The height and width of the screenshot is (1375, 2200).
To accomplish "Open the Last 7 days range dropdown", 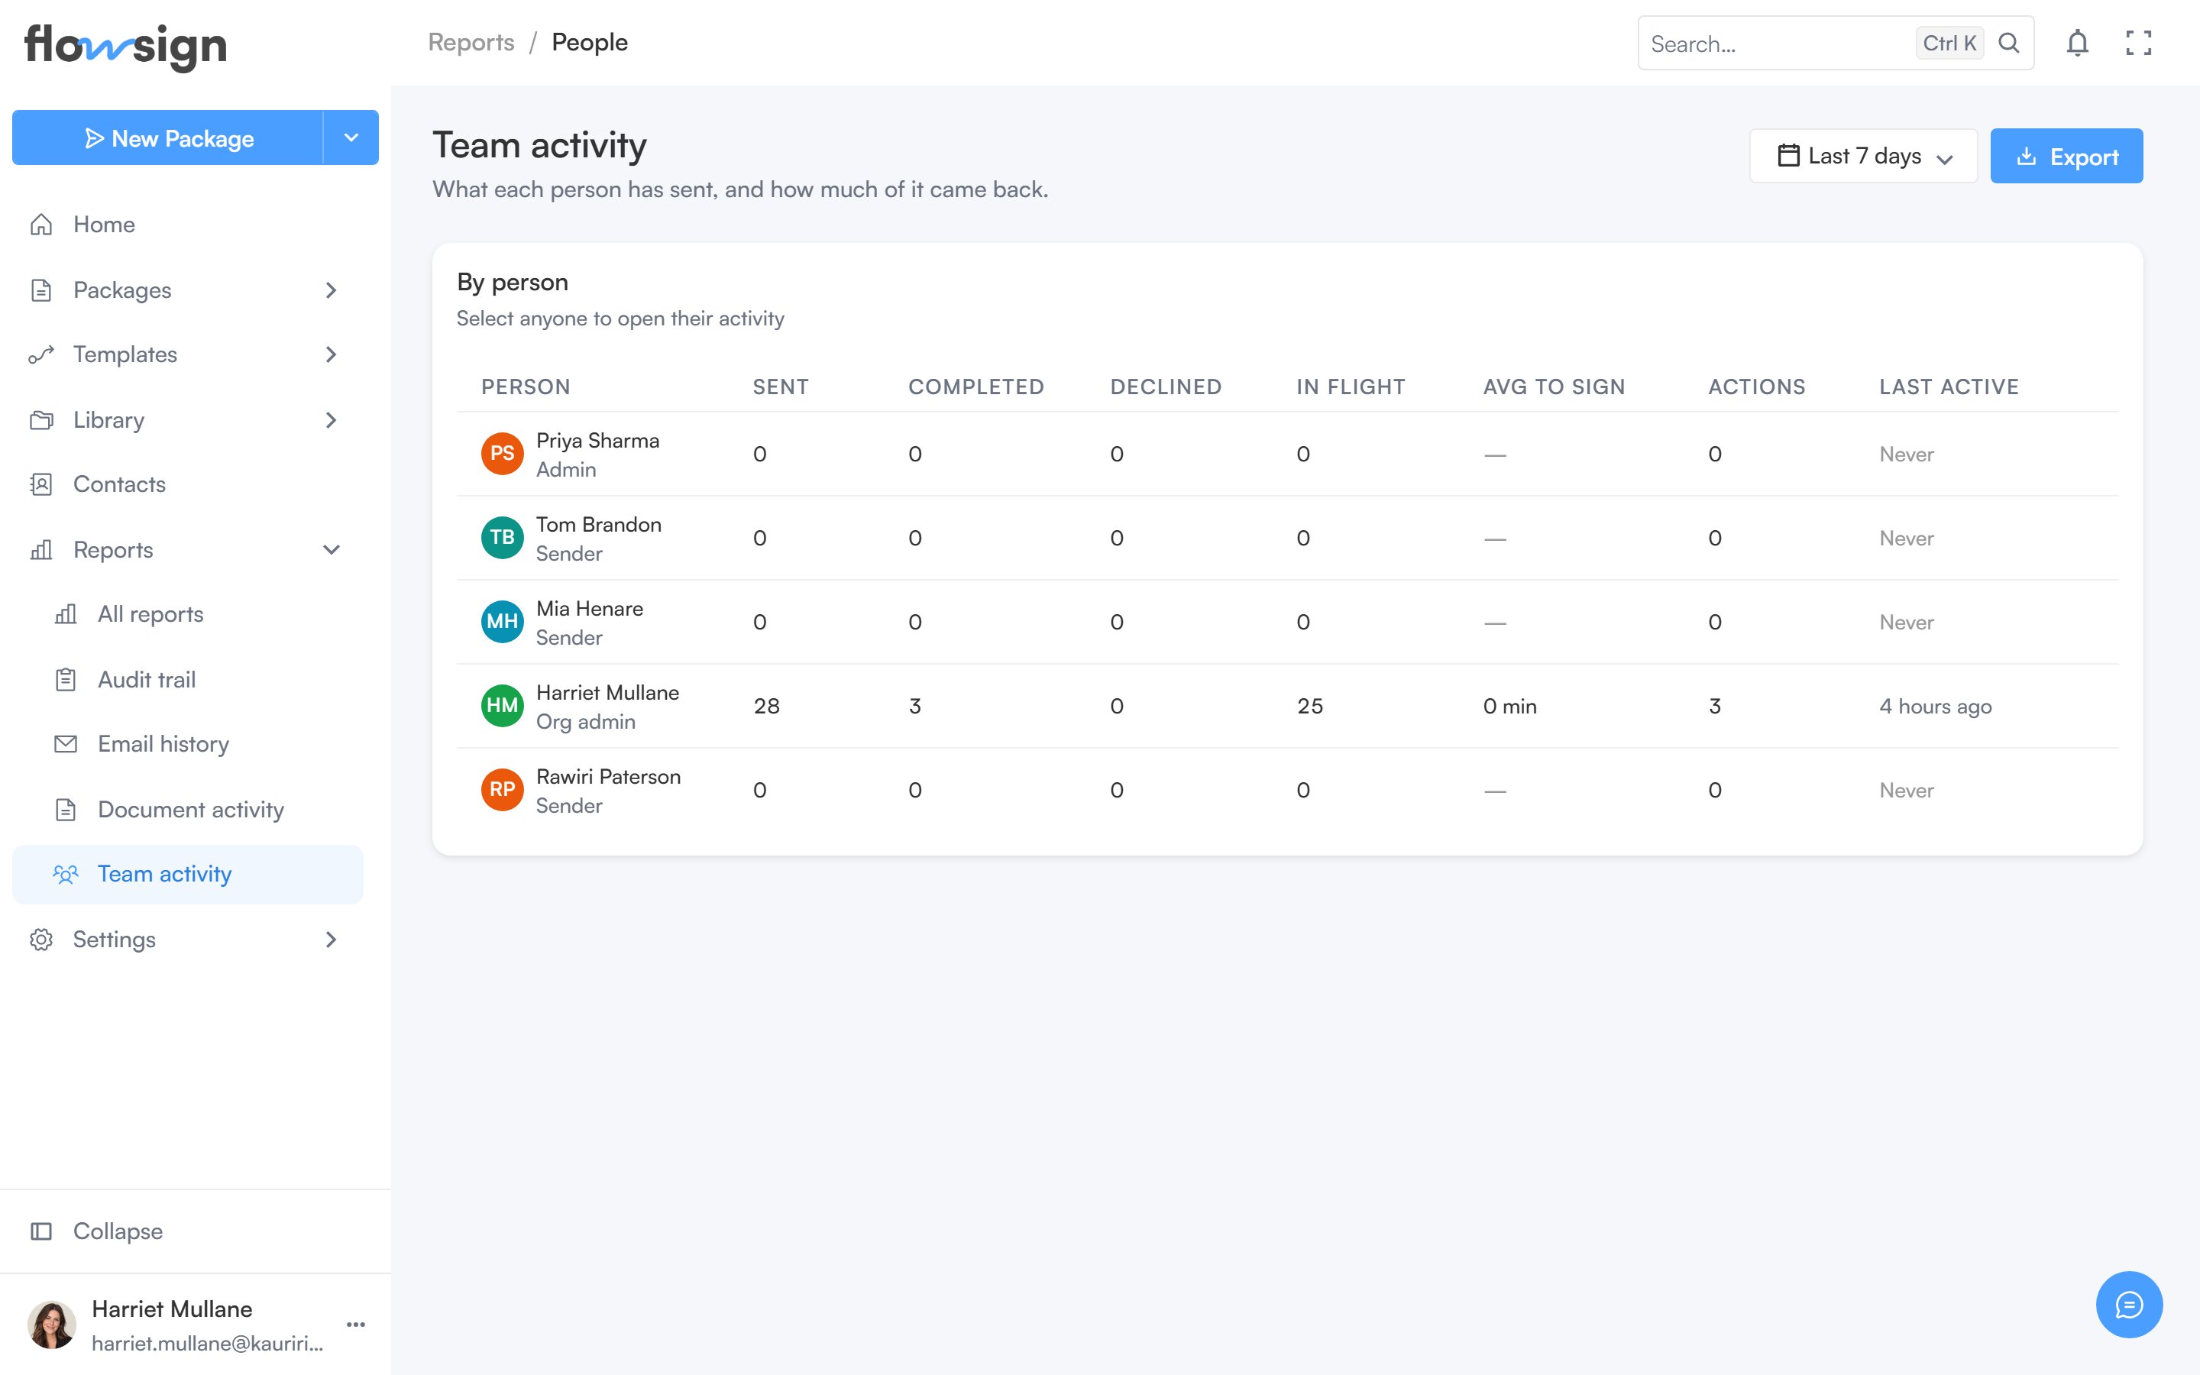I will 1862,156.
